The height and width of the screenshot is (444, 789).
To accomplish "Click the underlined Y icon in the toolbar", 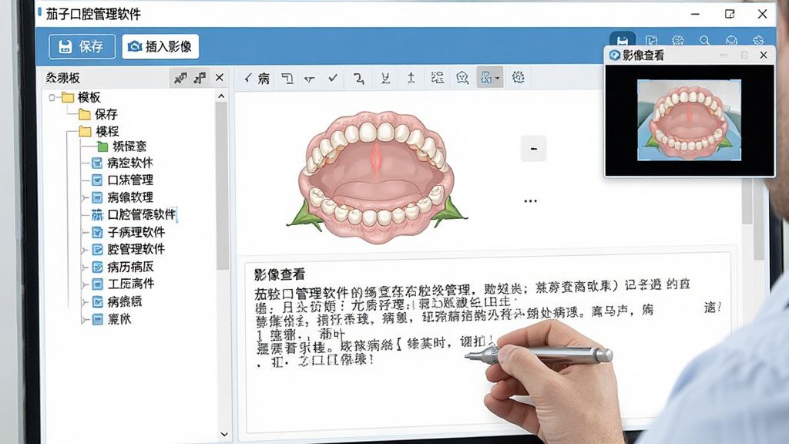I will [x=385, y=78].
